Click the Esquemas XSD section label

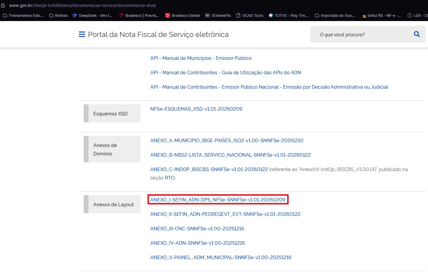[x=112, y=113]
